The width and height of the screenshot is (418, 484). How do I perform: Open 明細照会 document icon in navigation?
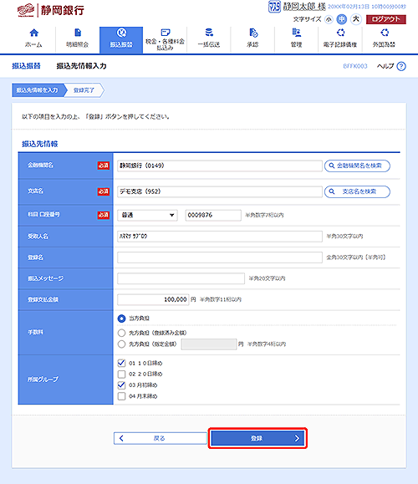(78, 33)
